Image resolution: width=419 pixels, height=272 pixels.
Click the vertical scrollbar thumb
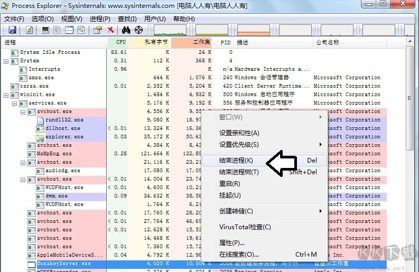click(409, 98)
